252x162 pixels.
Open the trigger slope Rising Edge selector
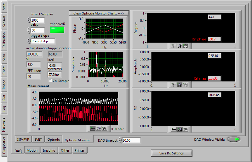point(43,41)
